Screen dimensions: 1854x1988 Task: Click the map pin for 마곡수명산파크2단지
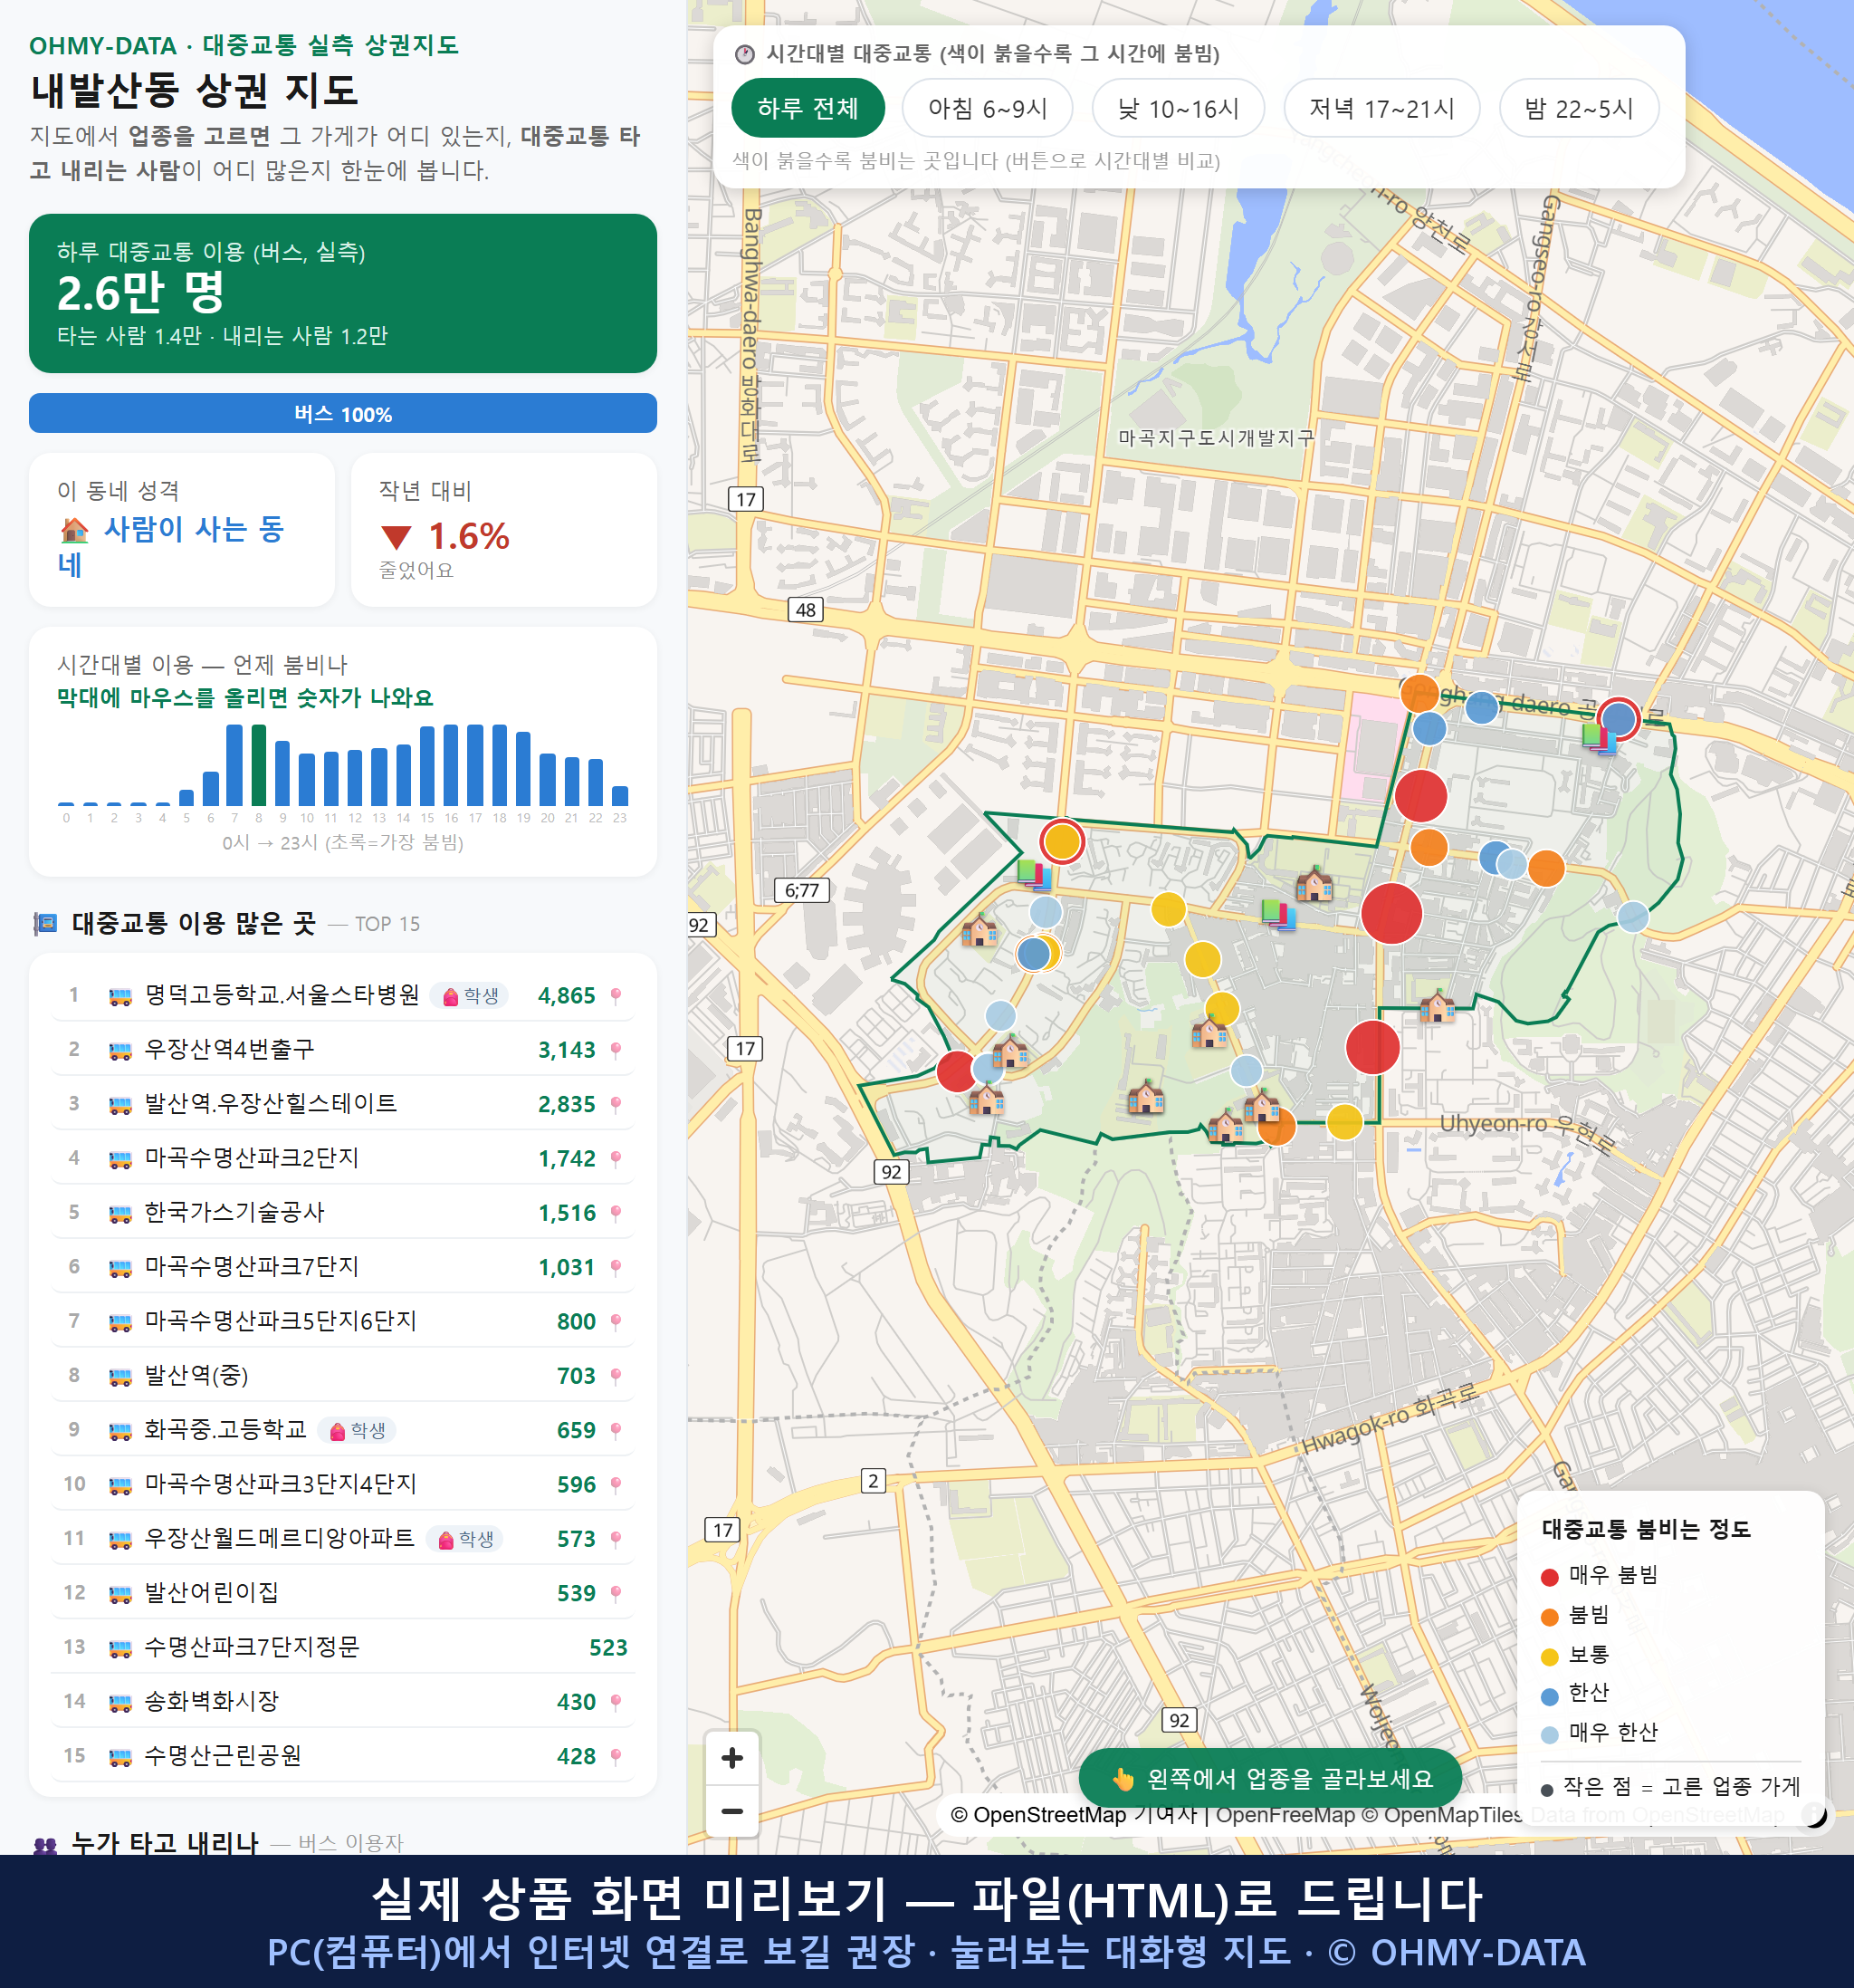[x=616, y=1159]
